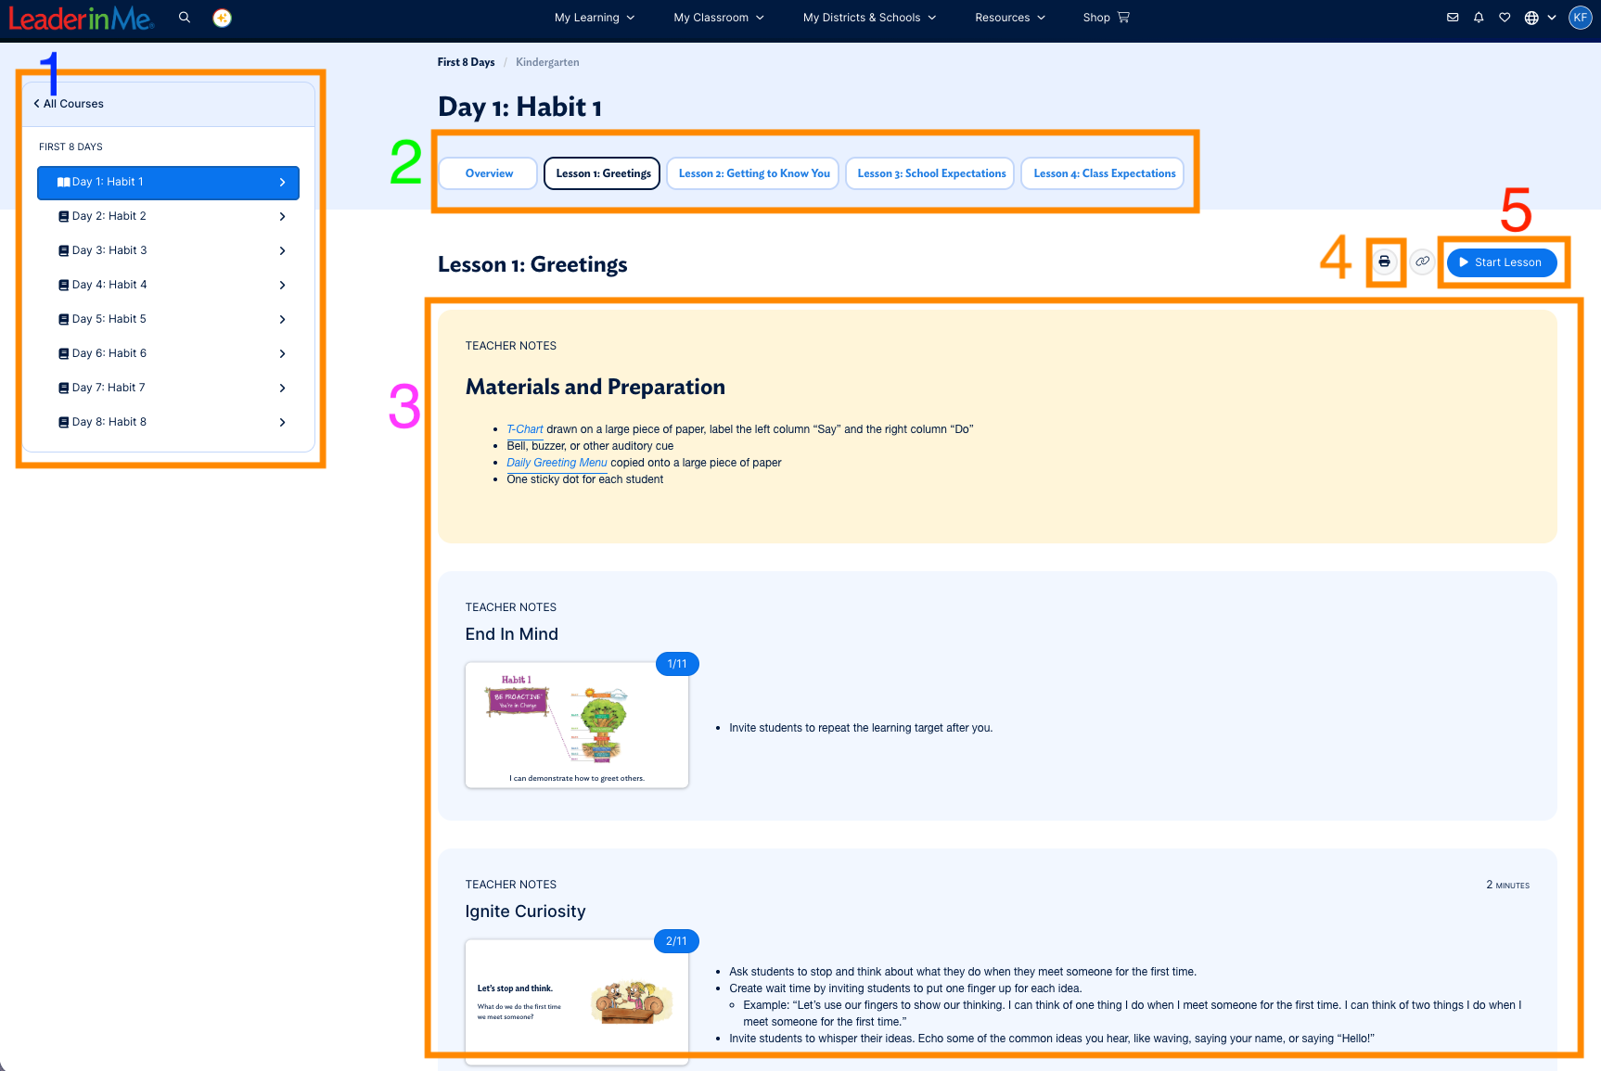
Task: Open the notifications bell
Action: pyautogui.click(x=1479, y=18)
